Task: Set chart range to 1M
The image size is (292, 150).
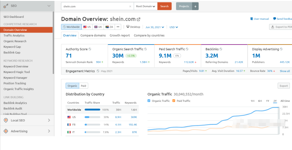Action: 253,101
